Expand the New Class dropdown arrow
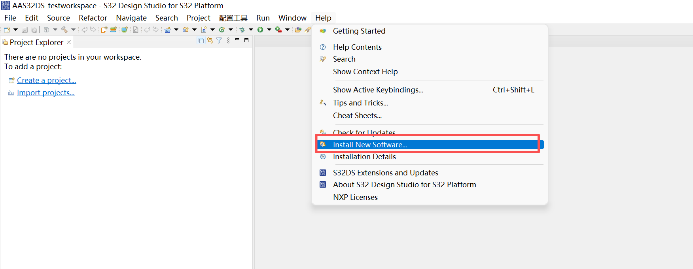The width and height of the screenshot is (693, 269). 231,30
